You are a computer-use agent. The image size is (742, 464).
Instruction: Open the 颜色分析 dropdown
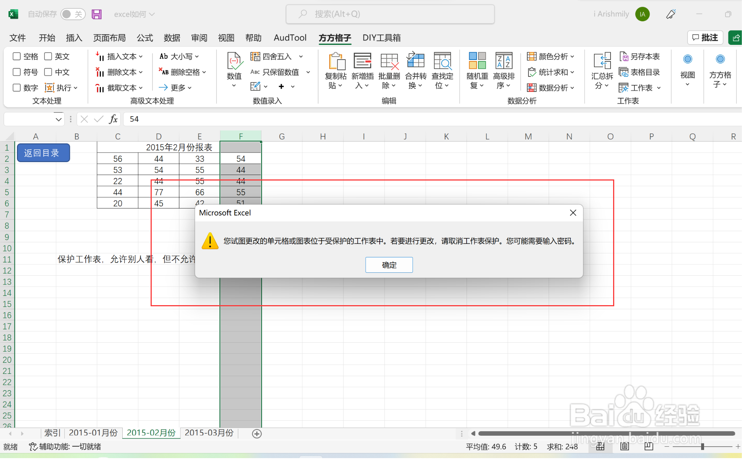click(x=551, y=57)
